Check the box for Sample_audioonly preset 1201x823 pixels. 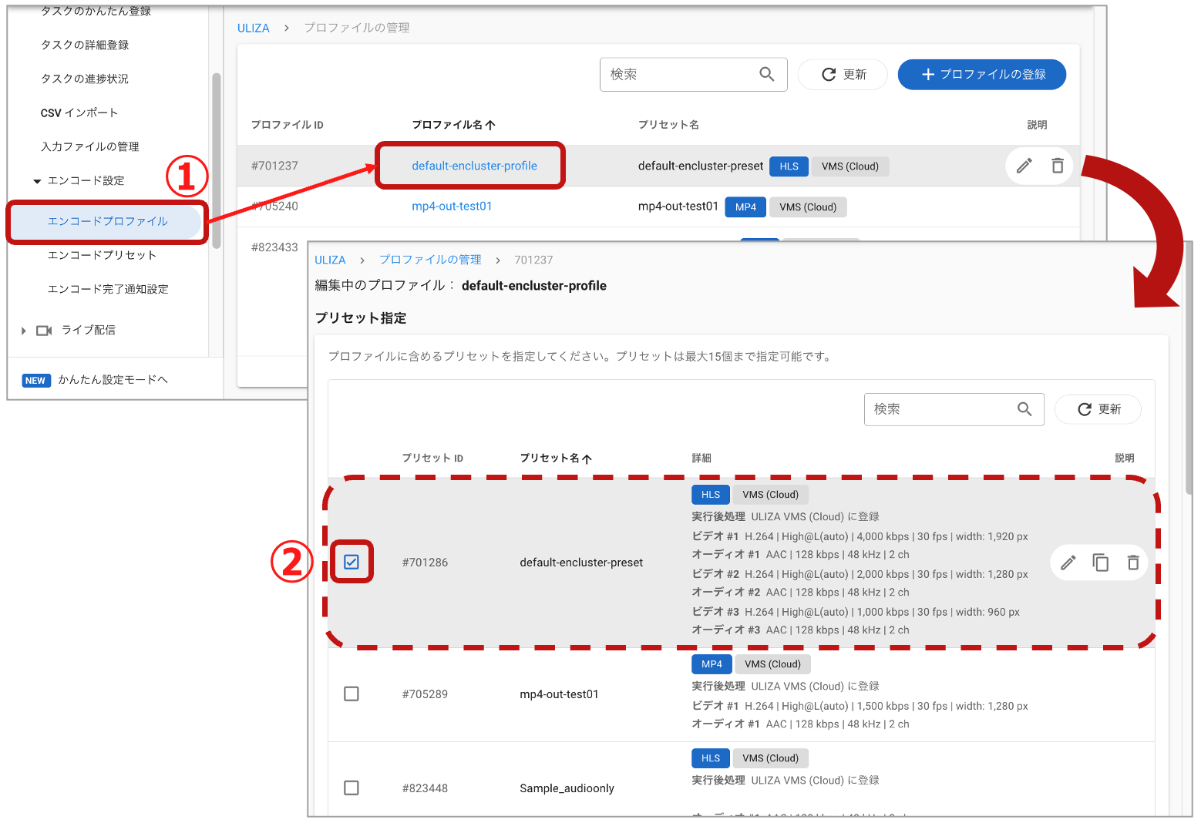pos(352,788)
